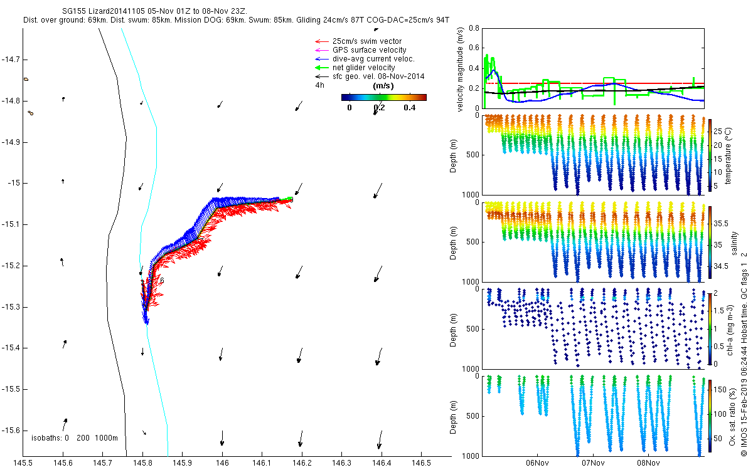753x470 pixels.
Task: Click the '145.8' longitude tick label
Action: tap(142, 463)
